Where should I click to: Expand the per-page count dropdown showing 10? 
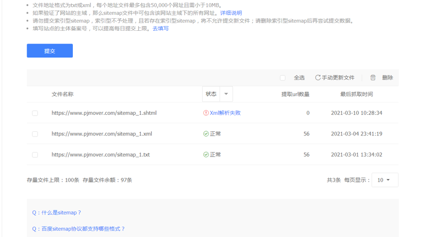385,180
